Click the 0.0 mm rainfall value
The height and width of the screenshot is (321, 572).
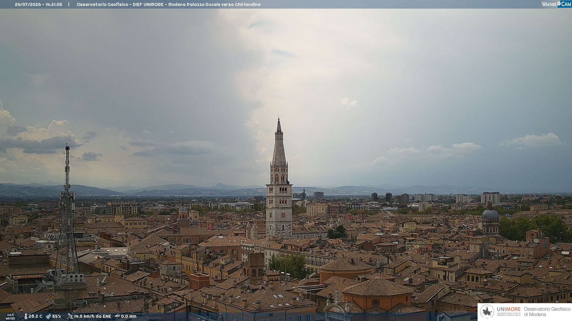point(129,316)
